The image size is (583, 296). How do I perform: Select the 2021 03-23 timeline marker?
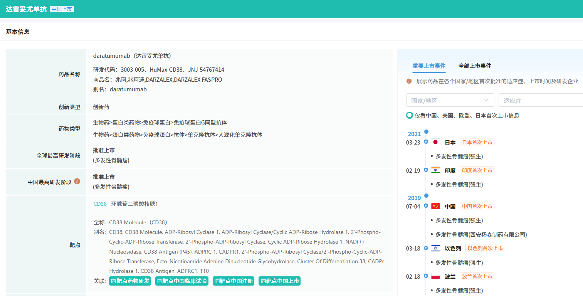pyautogui.click(x=426, y=142)
